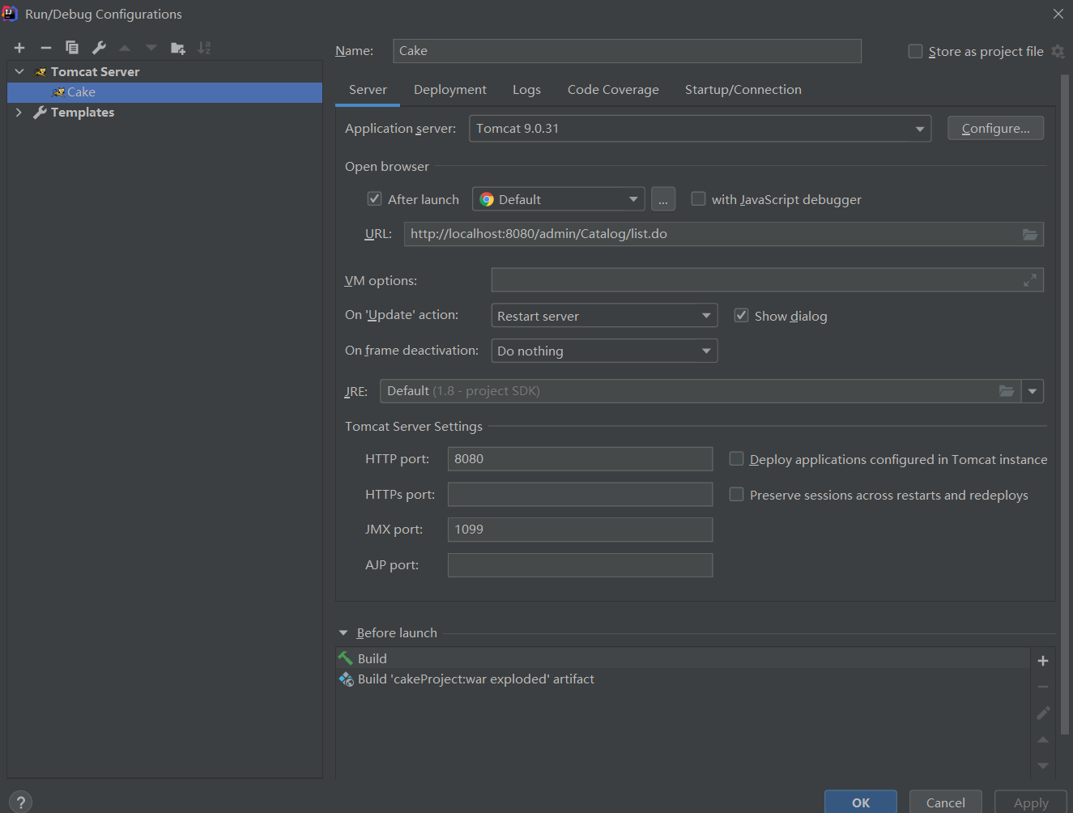1073x813 pixels.
Task: Create a new folder for configurations
Action: click(178, 48)
